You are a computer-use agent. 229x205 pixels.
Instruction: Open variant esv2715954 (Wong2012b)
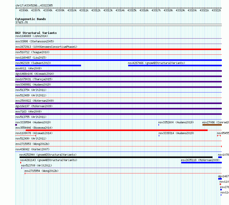coord(41,171)
